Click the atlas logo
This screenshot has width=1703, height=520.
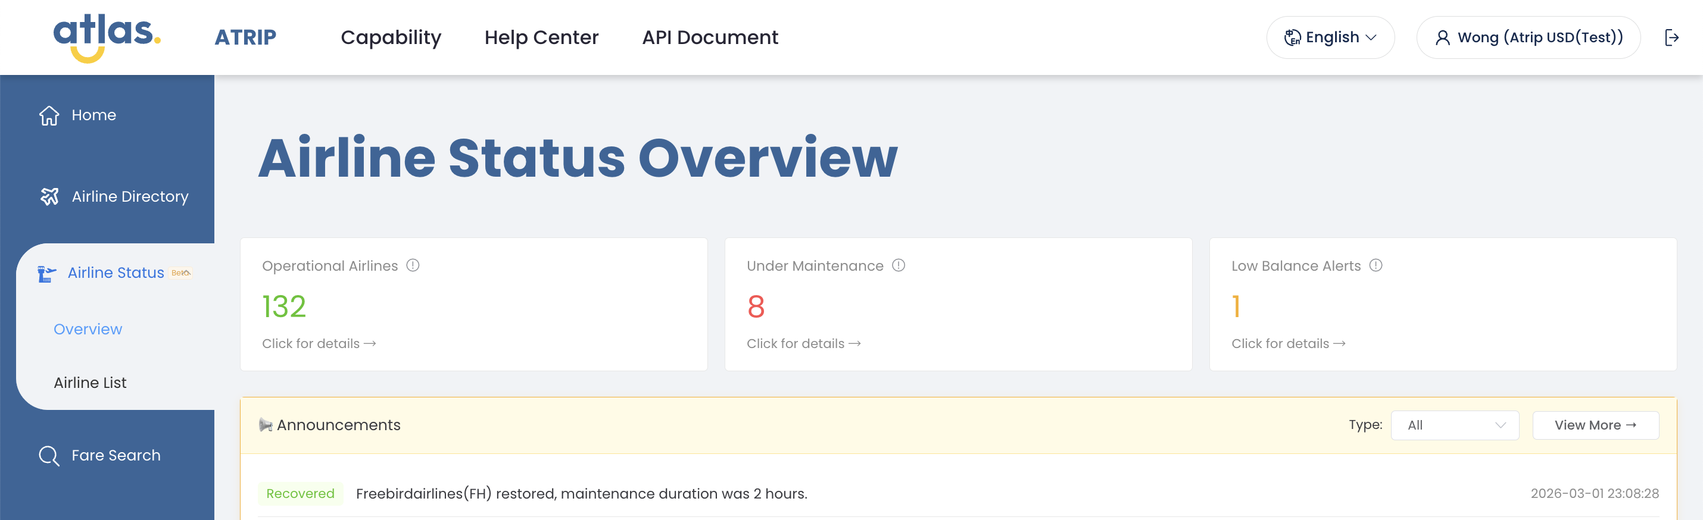point(107,37)
